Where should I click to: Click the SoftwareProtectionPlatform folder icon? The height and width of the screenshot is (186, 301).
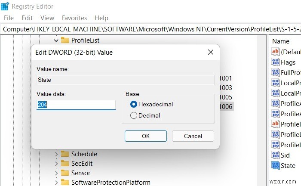coord(65,182)
